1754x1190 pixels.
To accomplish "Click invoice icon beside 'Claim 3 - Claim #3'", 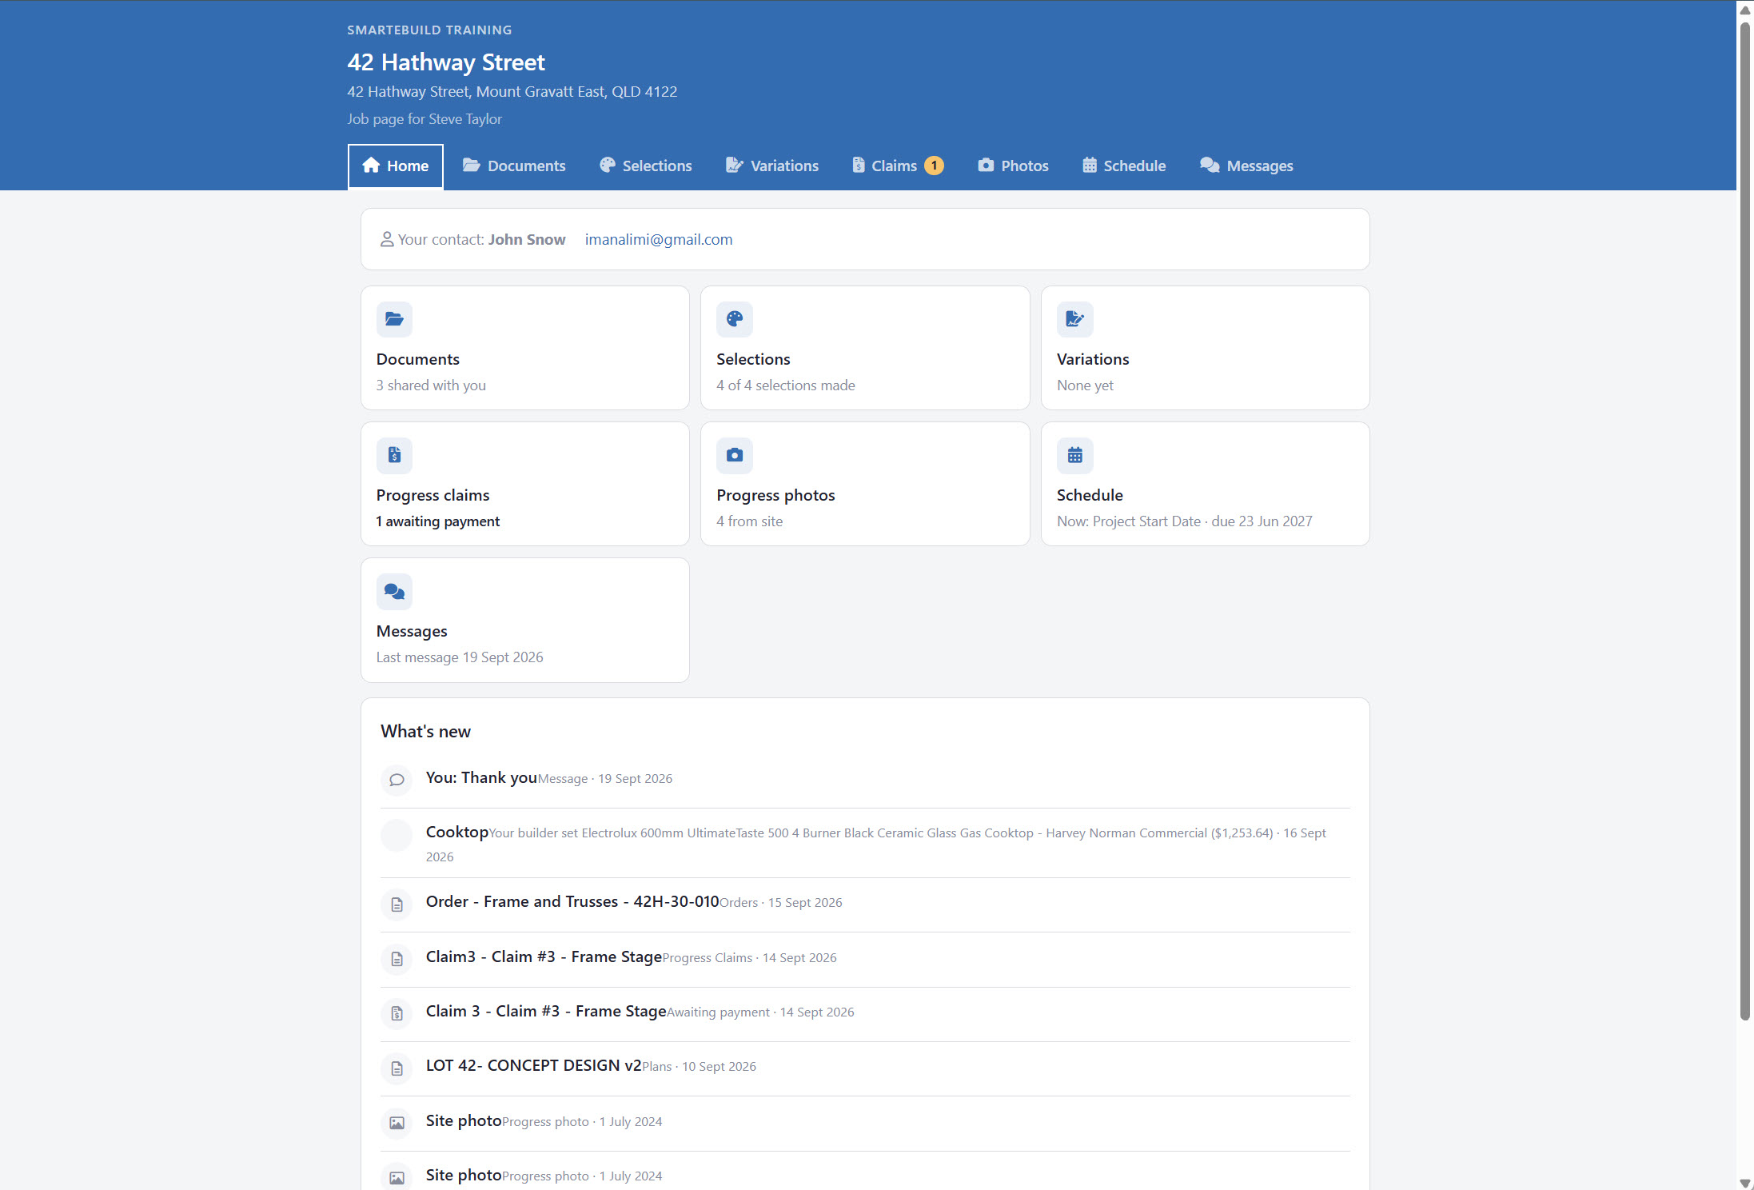I will point(397,1014).
